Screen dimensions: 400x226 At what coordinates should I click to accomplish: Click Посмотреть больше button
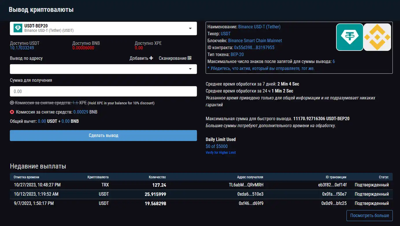point(370,216)
